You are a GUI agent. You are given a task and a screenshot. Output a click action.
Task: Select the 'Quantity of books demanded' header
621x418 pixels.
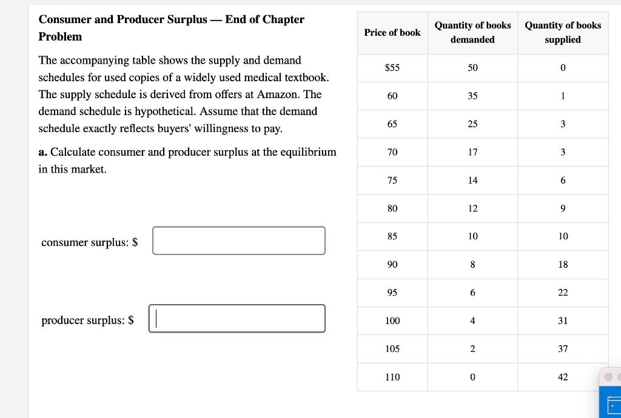472,33
